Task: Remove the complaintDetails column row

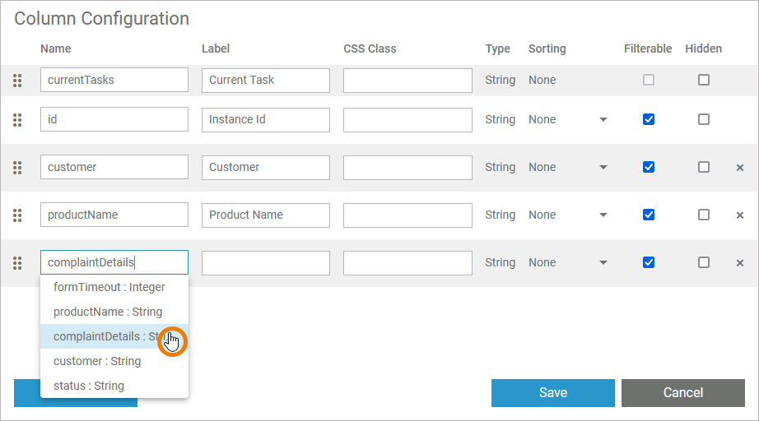Action: tap(739, 263)
